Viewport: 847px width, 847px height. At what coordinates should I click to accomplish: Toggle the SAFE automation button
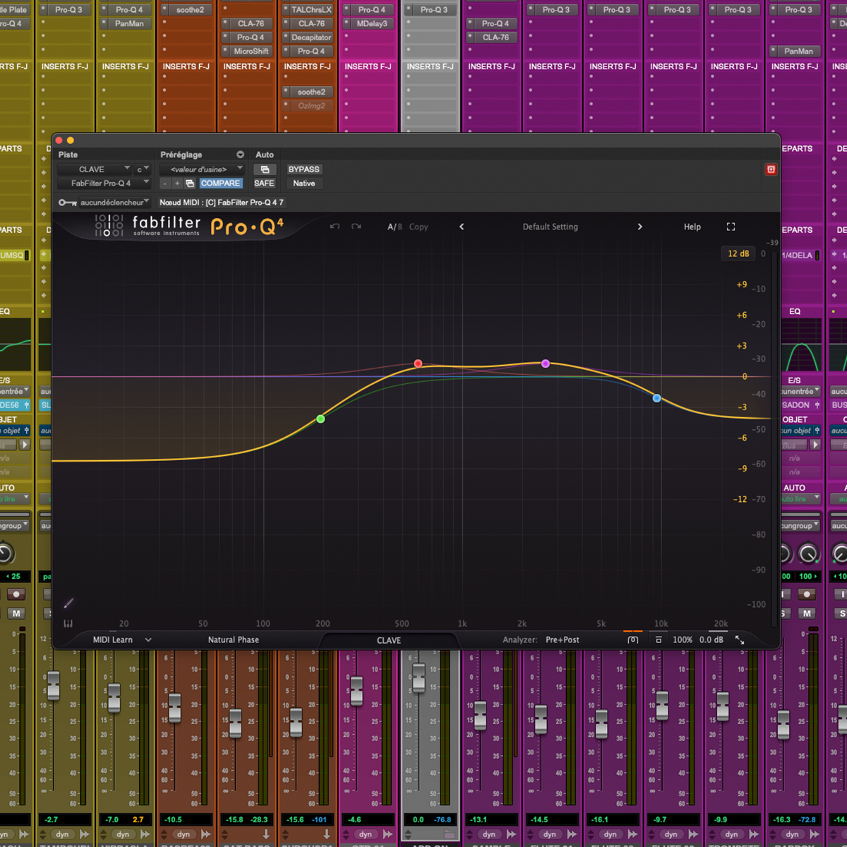(264, 184)
